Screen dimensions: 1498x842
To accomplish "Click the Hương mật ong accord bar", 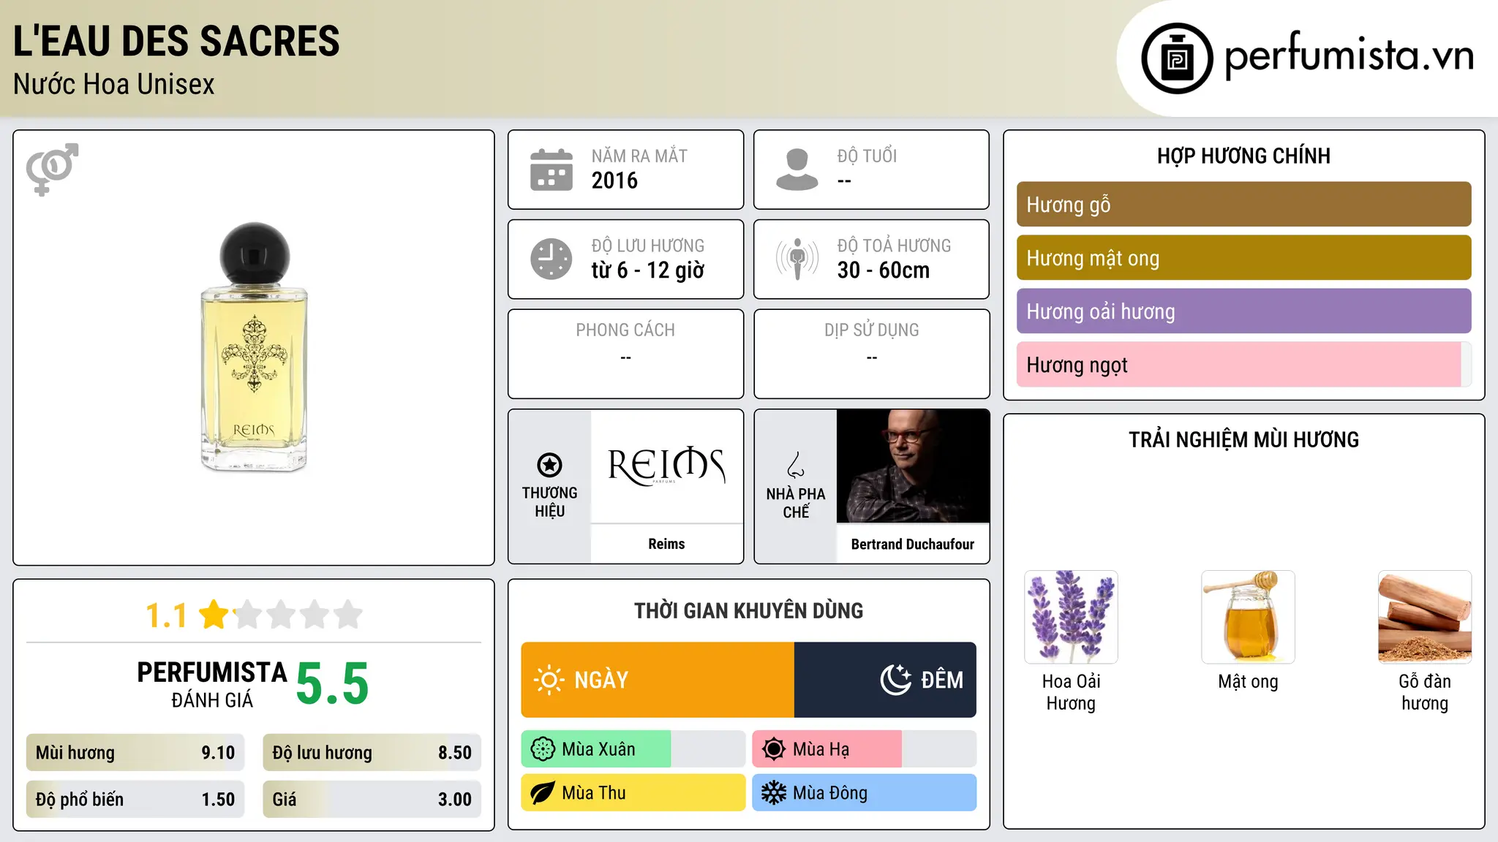I will (1243, 258).
